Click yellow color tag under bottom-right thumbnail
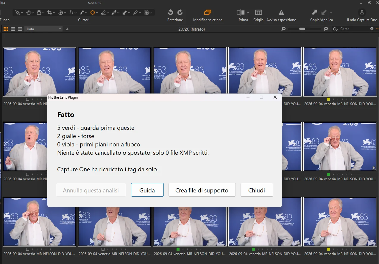 (x=328, y=249)
